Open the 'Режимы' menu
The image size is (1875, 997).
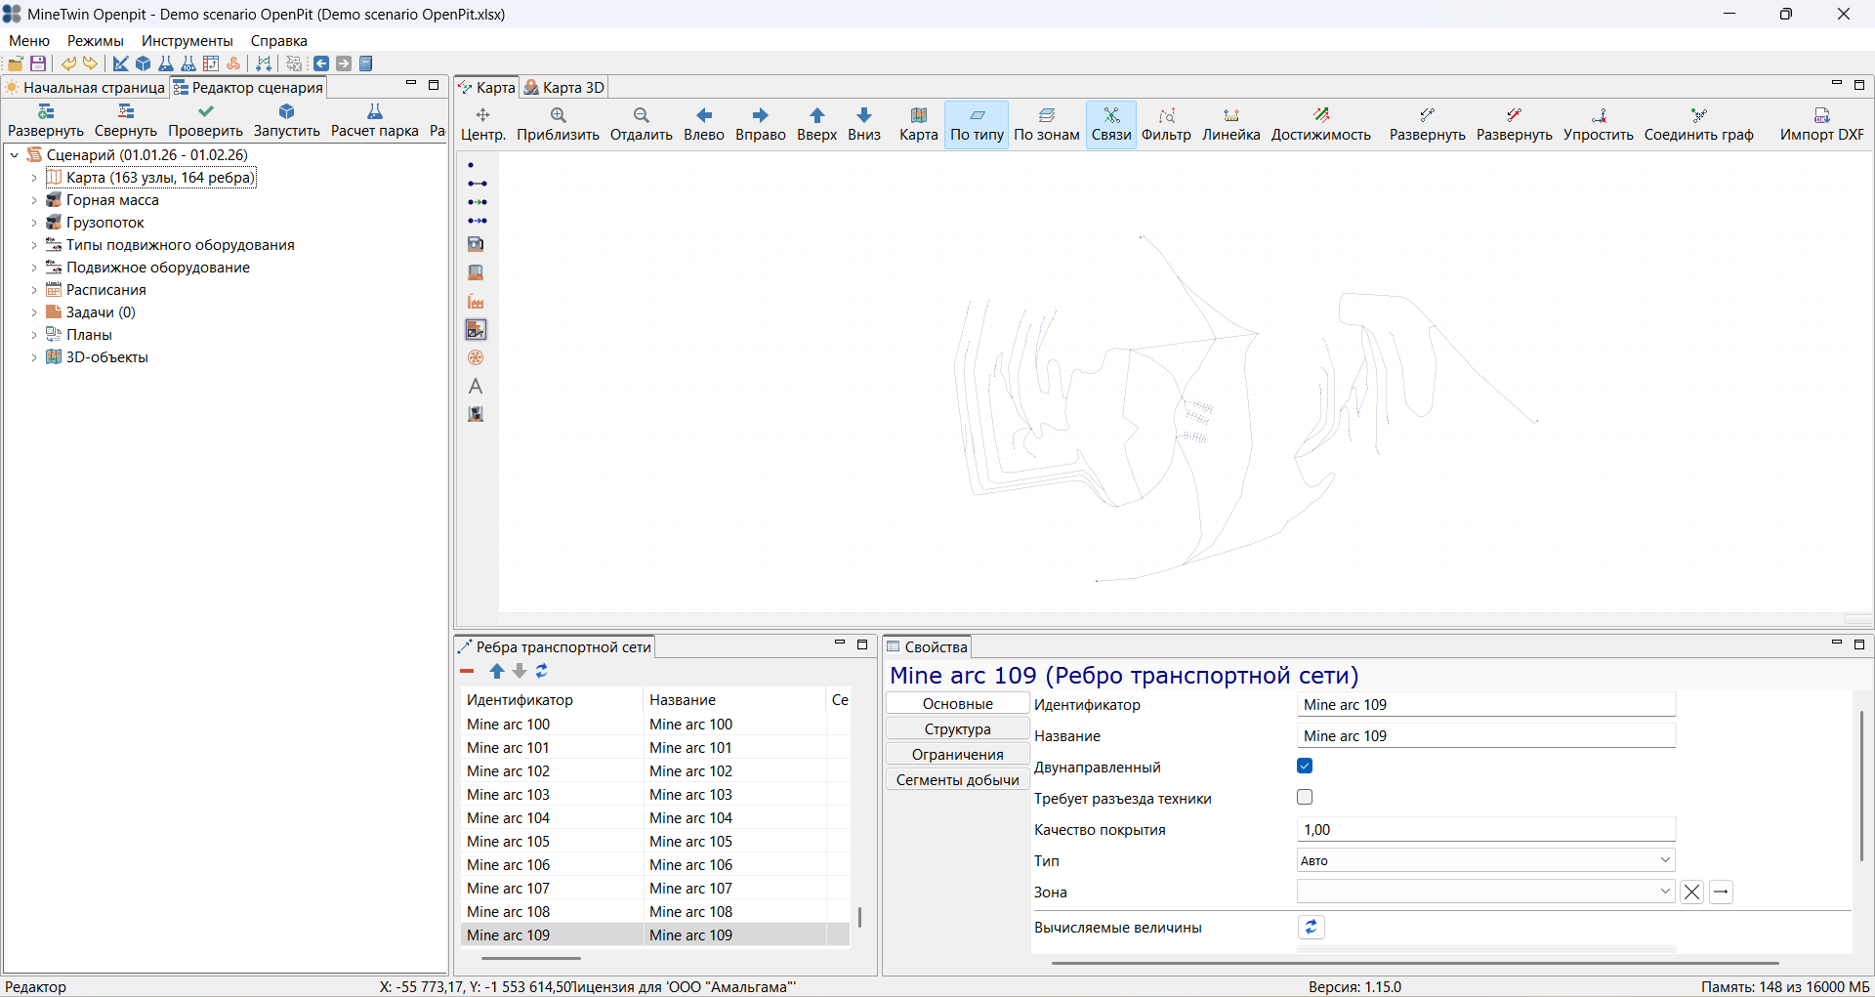click(x=96, y=40)
